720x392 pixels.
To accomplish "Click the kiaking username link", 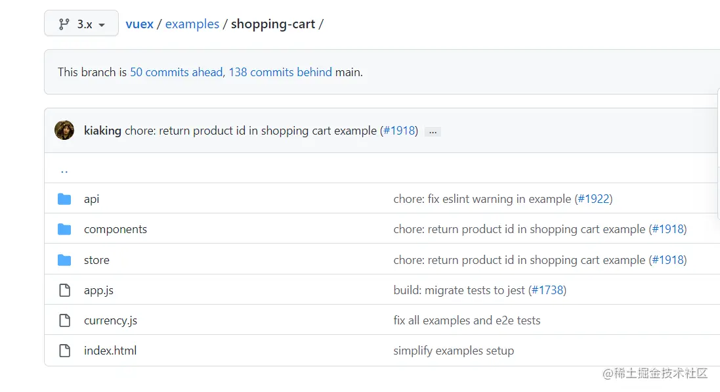I will click(x=102, y=131).
